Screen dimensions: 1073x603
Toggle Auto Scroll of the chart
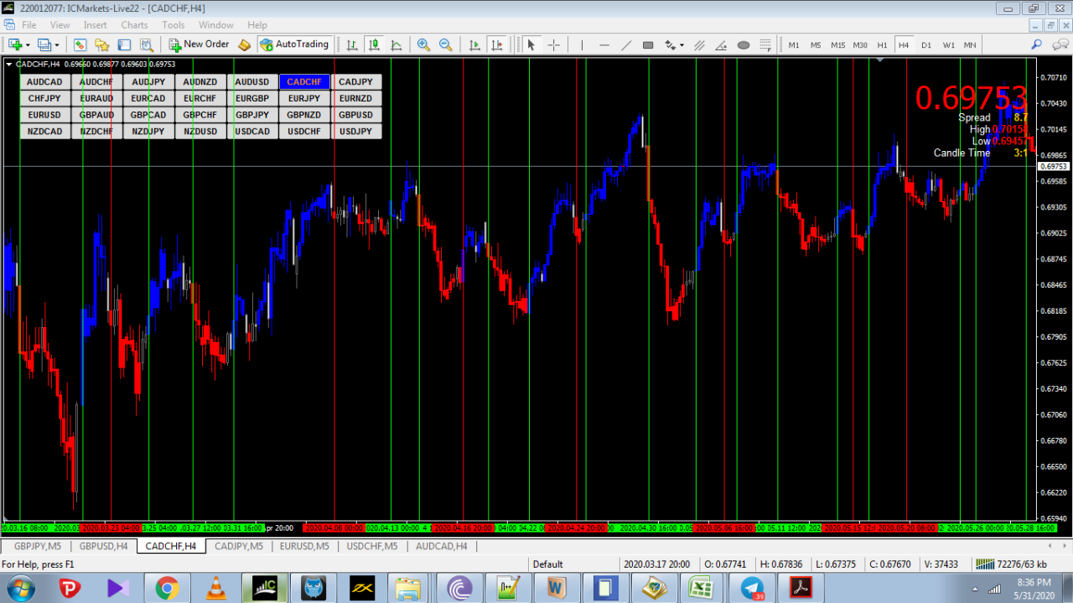[474, 44]
